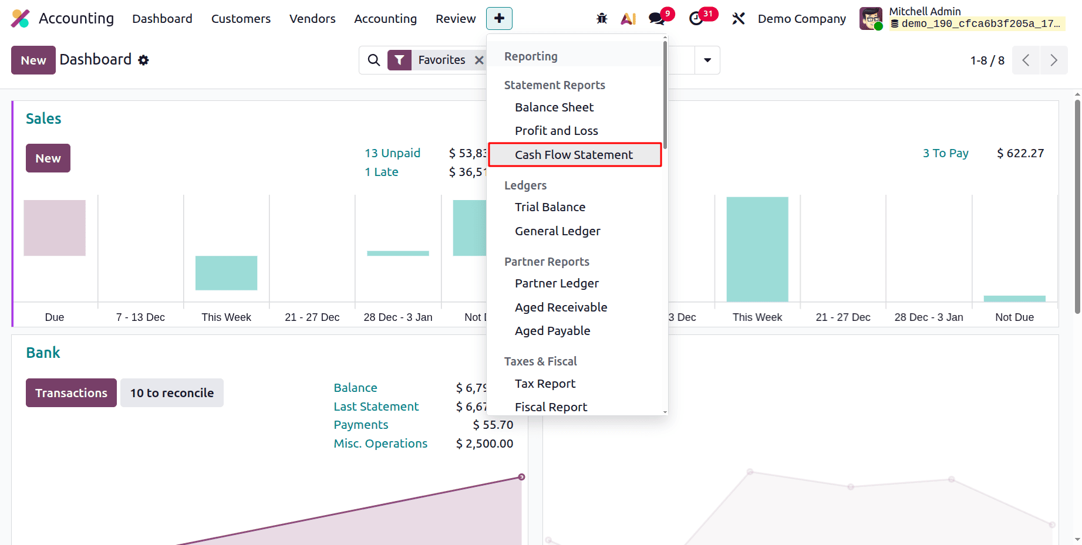Click the Odoo Accounting logo

point(21,18)
